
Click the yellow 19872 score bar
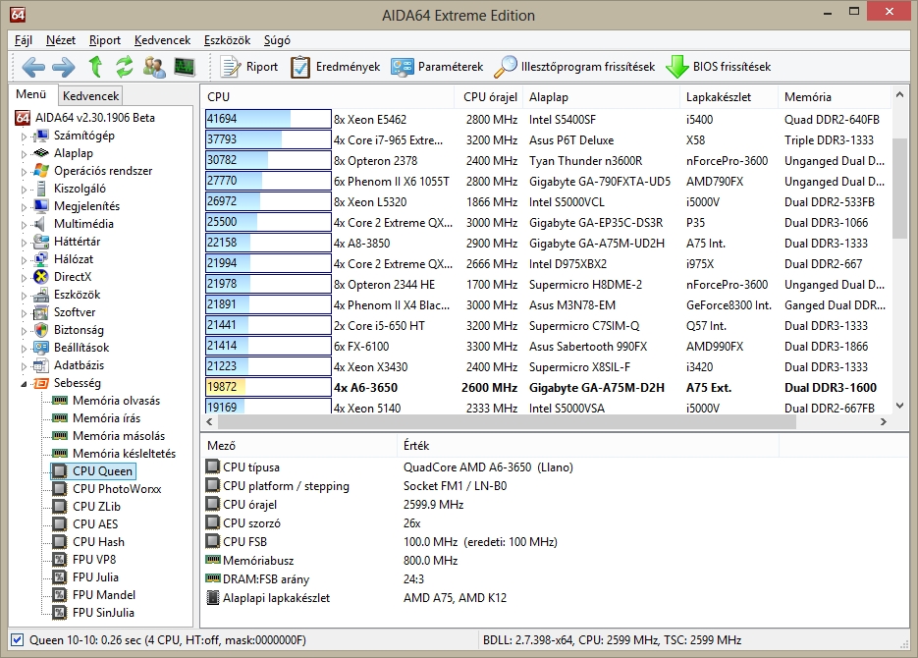268,387
